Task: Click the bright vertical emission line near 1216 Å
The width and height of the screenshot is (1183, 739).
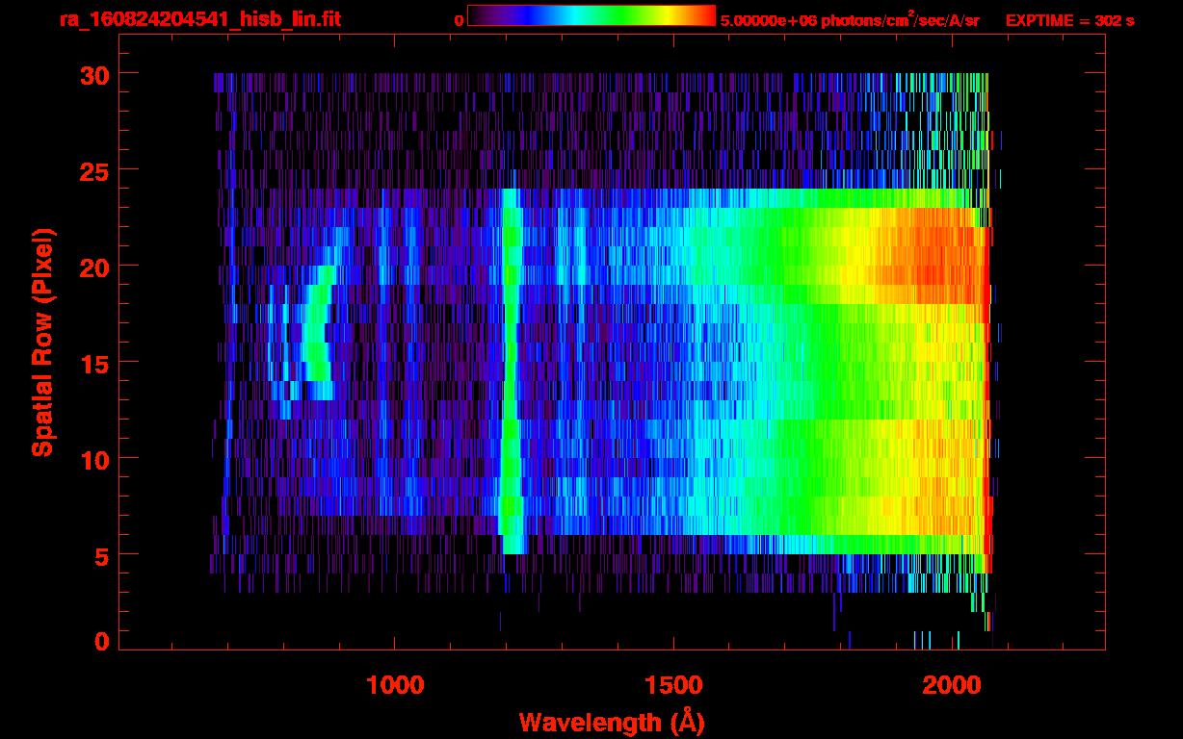Action: coord(512,370)
